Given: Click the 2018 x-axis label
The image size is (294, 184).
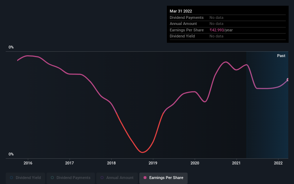Looking at the screenshot, I should 111,163.
